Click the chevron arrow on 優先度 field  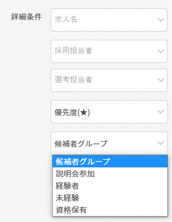(161, 112)
